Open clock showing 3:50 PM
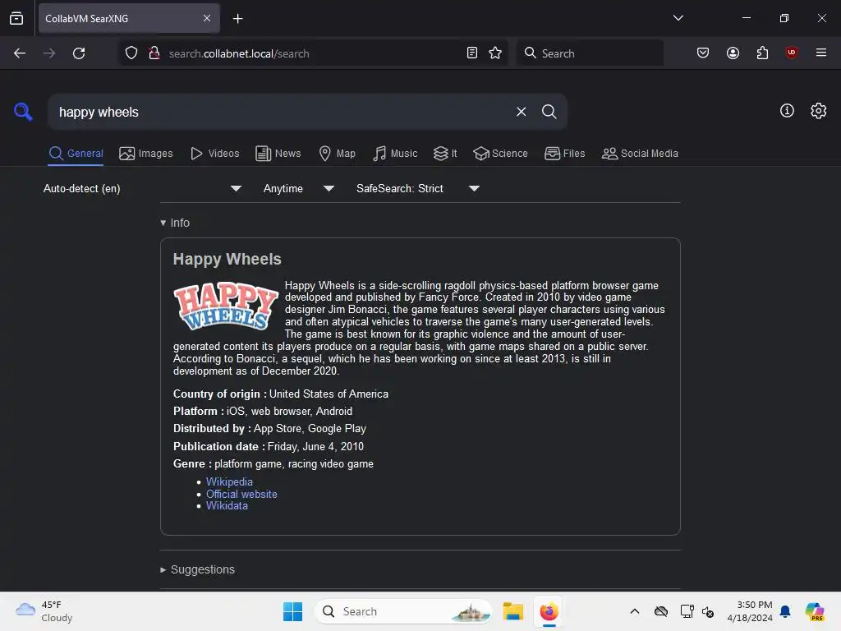Screen dimensions: 841x631 (750, 611)
